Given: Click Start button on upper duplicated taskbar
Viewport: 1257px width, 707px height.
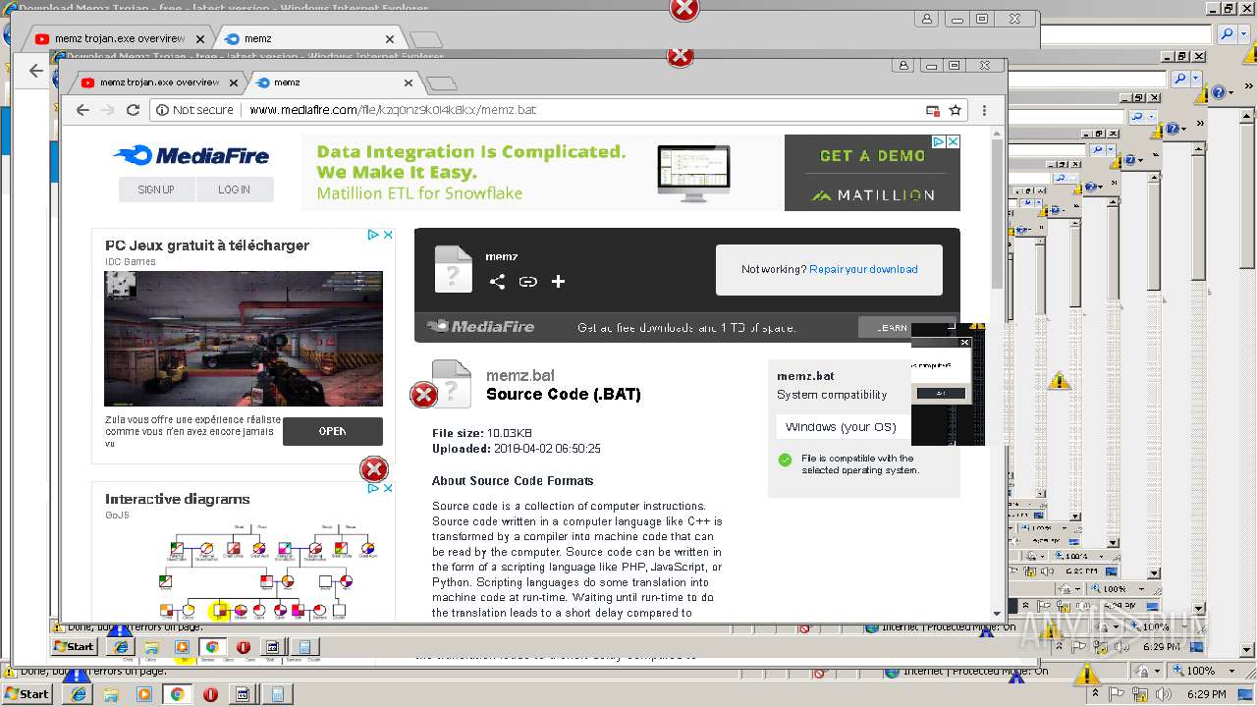Looking at the screenshot, I should click(73, 647).
